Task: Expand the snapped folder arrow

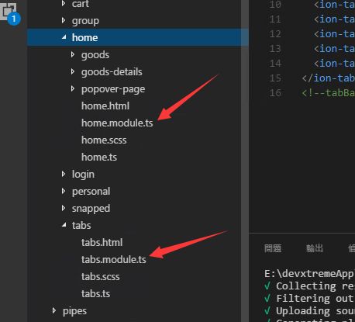Action: pyautogui.click(x=64, y=208)
